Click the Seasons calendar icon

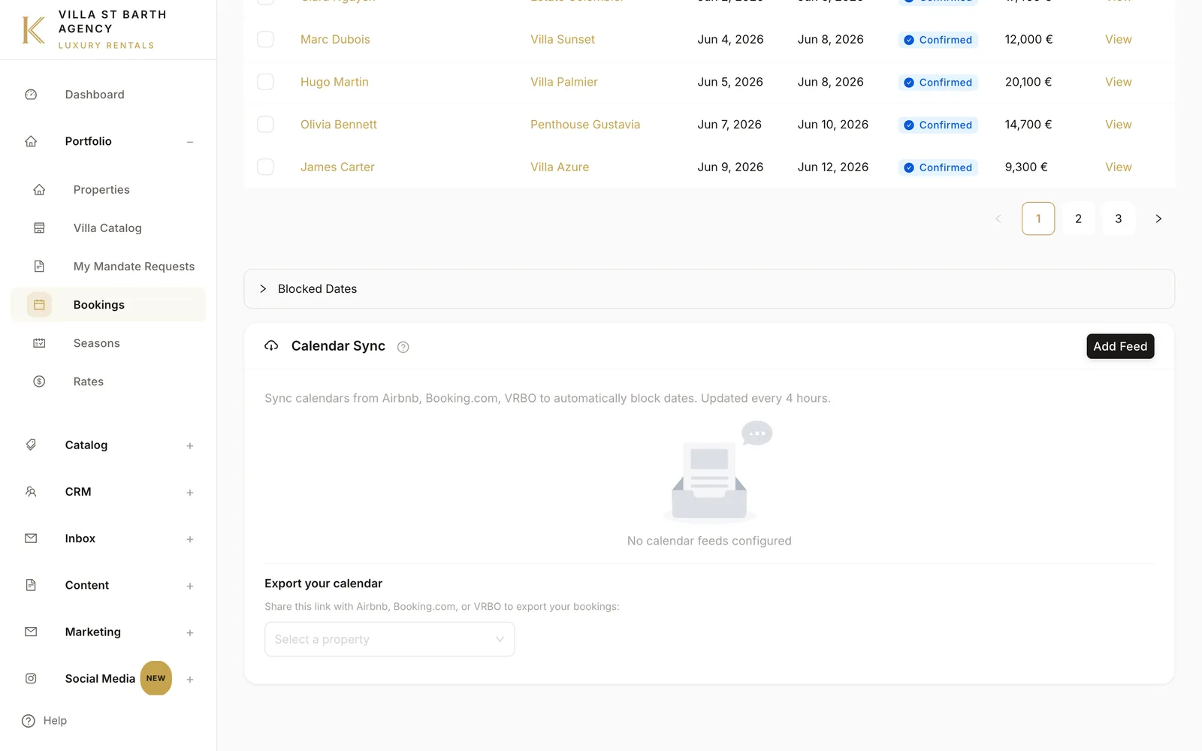pos(39,343)
